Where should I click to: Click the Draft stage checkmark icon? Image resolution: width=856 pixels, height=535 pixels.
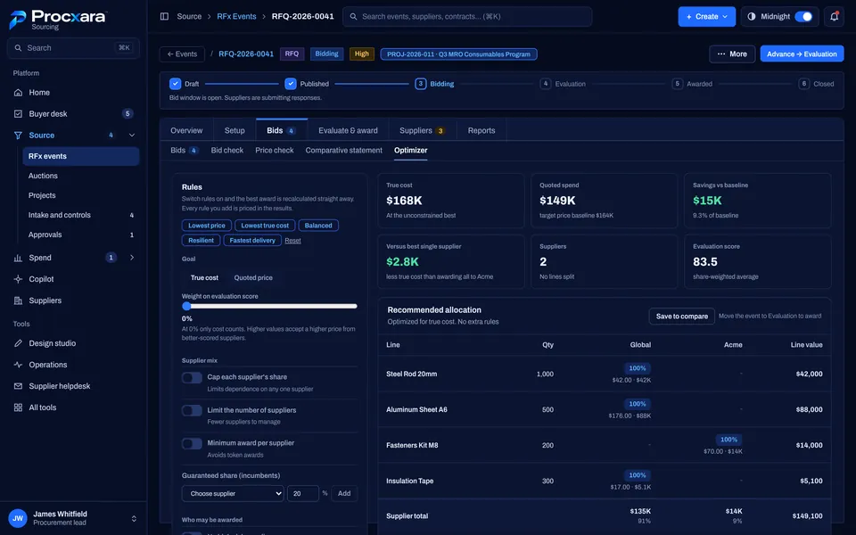175,84
